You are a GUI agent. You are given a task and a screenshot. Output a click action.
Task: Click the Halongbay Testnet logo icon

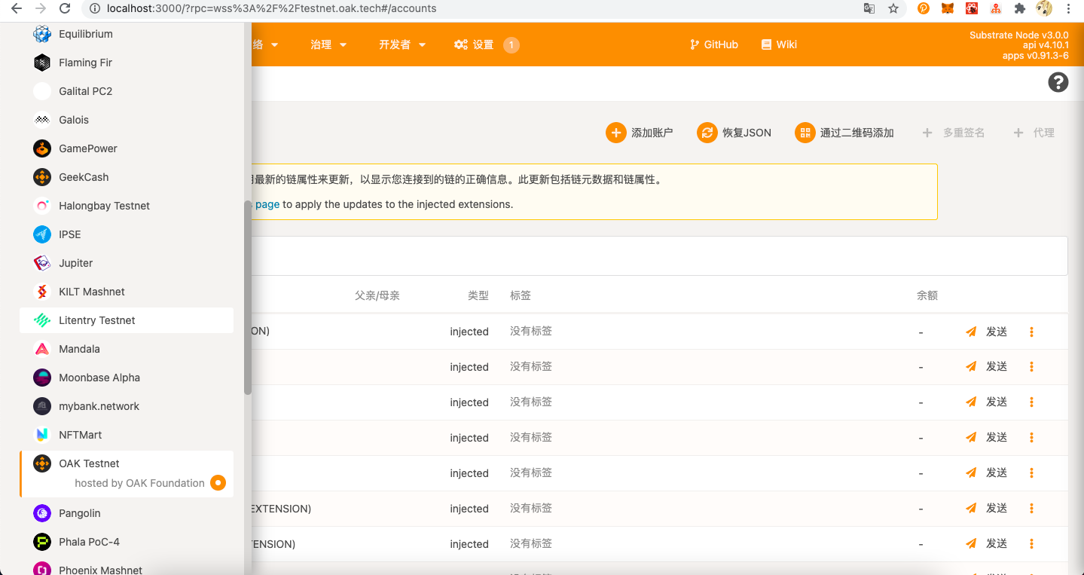42,206
